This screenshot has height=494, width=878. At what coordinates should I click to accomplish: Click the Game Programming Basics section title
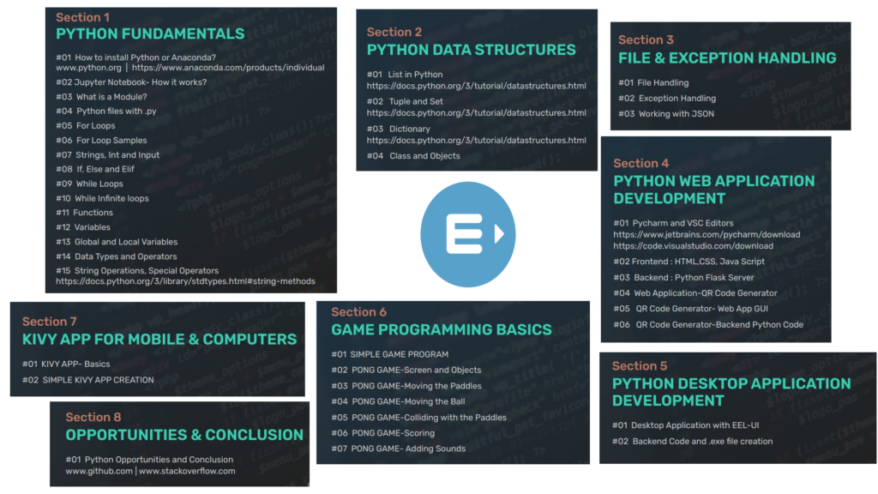[x=442, y=328]
